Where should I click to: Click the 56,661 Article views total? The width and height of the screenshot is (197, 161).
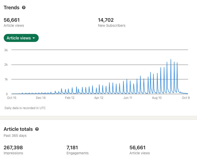coord(140,150)
